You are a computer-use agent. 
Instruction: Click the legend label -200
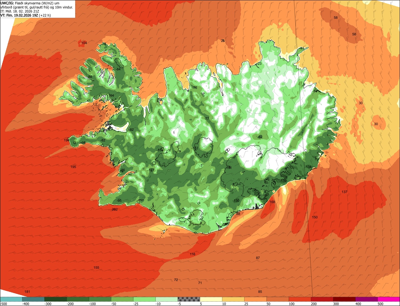(70, 304)
